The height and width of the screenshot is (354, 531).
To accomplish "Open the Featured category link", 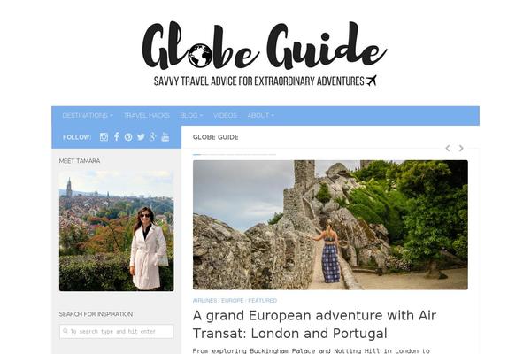I will pyautogui.click(x=263, y=301).
